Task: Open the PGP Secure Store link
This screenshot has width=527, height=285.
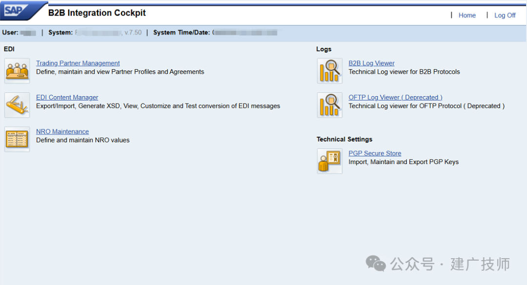Action: pyautogui.click(x=375, y=153)
